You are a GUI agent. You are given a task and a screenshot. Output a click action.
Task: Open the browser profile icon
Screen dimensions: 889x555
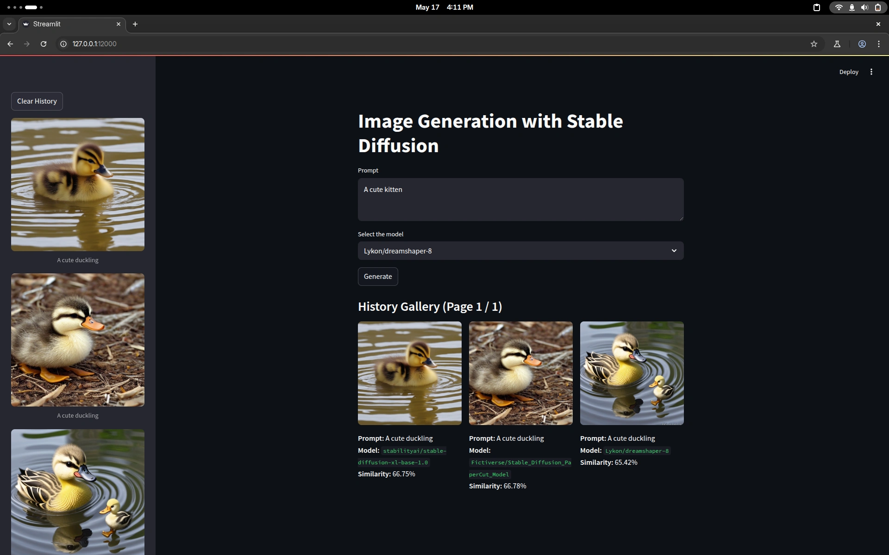(862, 44)
